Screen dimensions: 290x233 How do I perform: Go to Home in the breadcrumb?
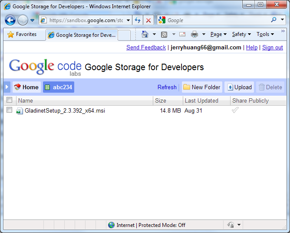(26, 87)
